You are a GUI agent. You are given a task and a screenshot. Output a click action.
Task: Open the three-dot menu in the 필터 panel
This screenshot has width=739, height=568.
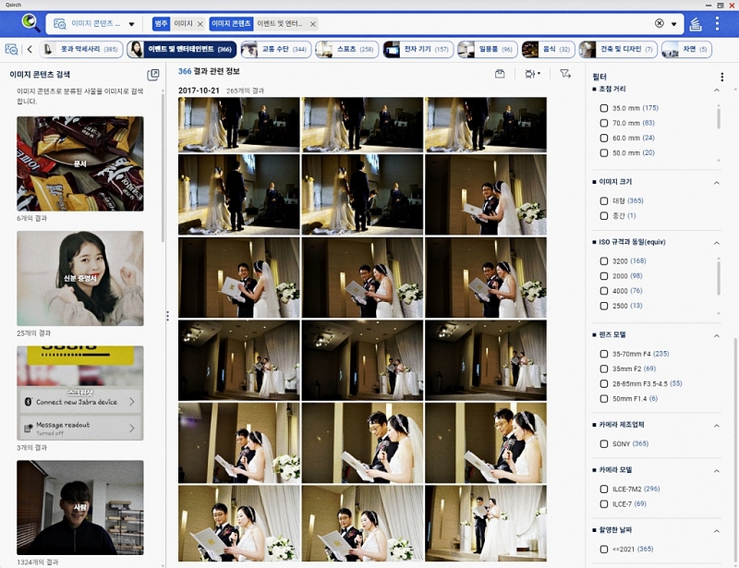(x=721, y=78)
